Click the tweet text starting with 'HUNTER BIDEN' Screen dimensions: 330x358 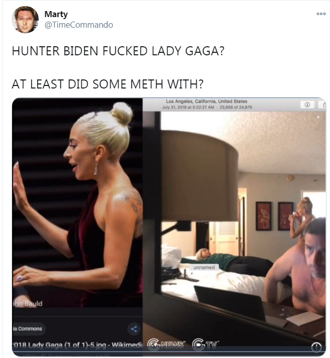[x=118, y=51]
